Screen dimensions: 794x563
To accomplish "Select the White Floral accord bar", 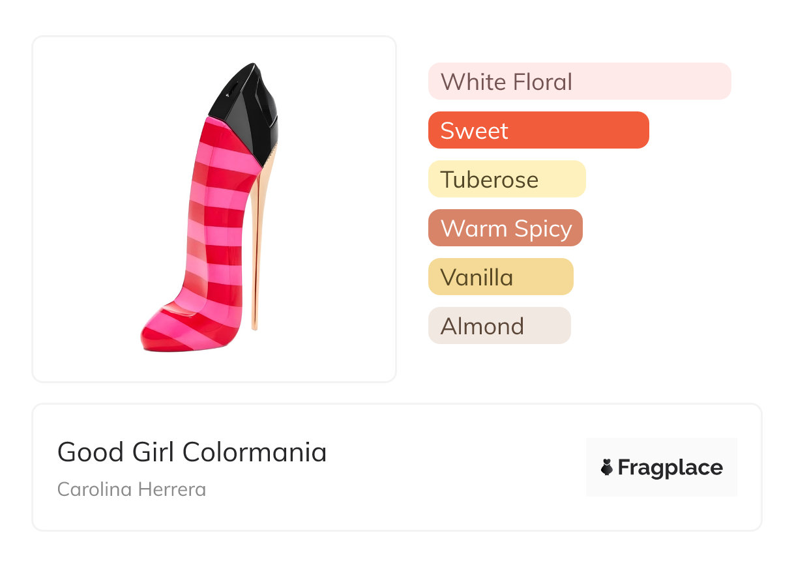I will (x=579, y=81).
